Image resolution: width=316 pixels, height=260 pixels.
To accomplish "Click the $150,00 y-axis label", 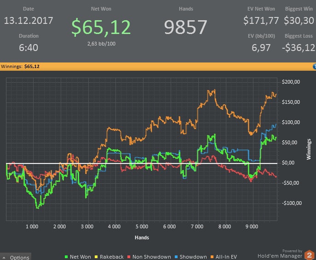I will (291, 102).
